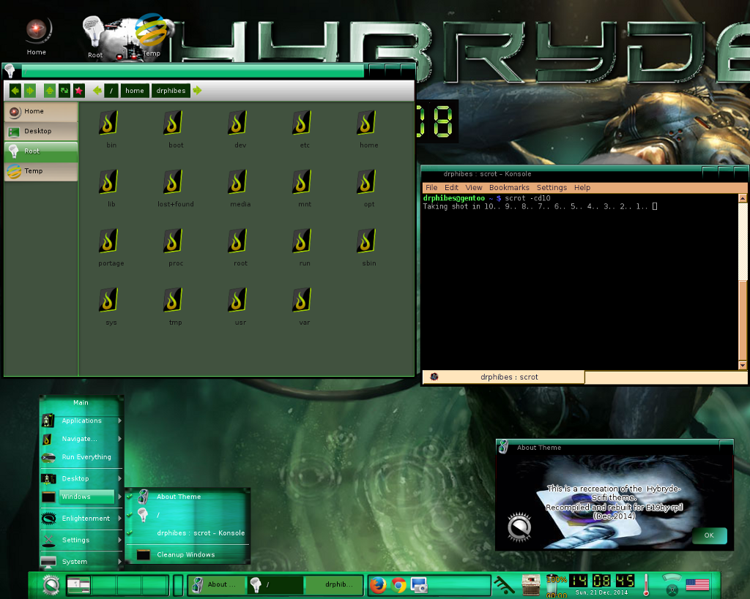Go forward in file manager toolbar
Viewport: 750px width, 599px height.
click(30, 90)
